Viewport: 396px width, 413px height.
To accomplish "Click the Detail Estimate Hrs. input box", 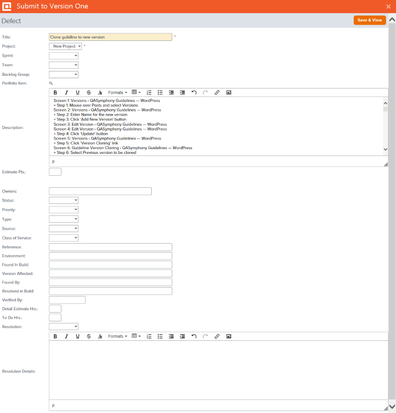I will click(x=55, y=309).
